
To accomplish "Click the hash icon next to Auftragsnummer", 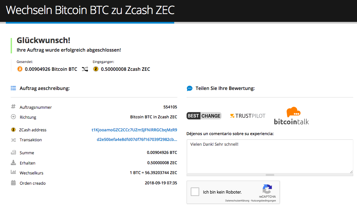I will click(x=13, y=106).
